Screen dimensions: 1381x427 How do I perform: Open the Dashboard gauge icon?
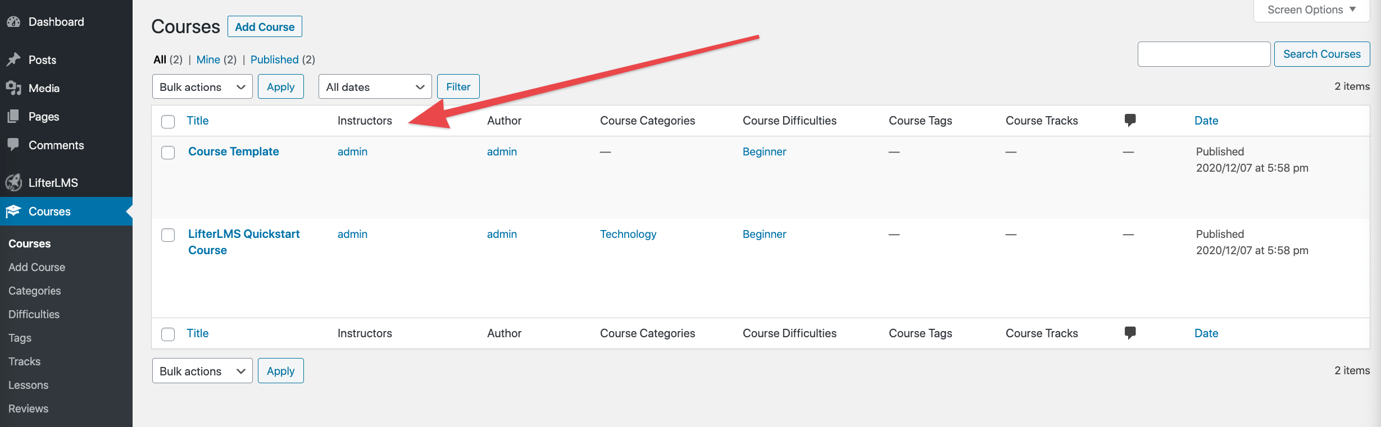[13, 22]
